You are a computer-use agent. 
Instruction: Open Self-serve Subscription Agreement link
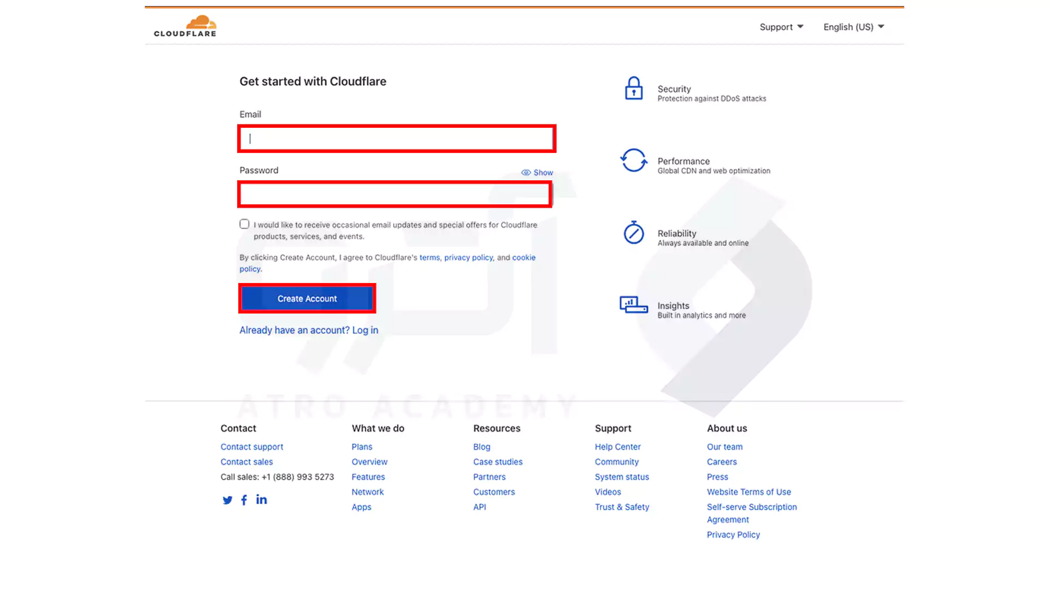click(x=752, y=514)
